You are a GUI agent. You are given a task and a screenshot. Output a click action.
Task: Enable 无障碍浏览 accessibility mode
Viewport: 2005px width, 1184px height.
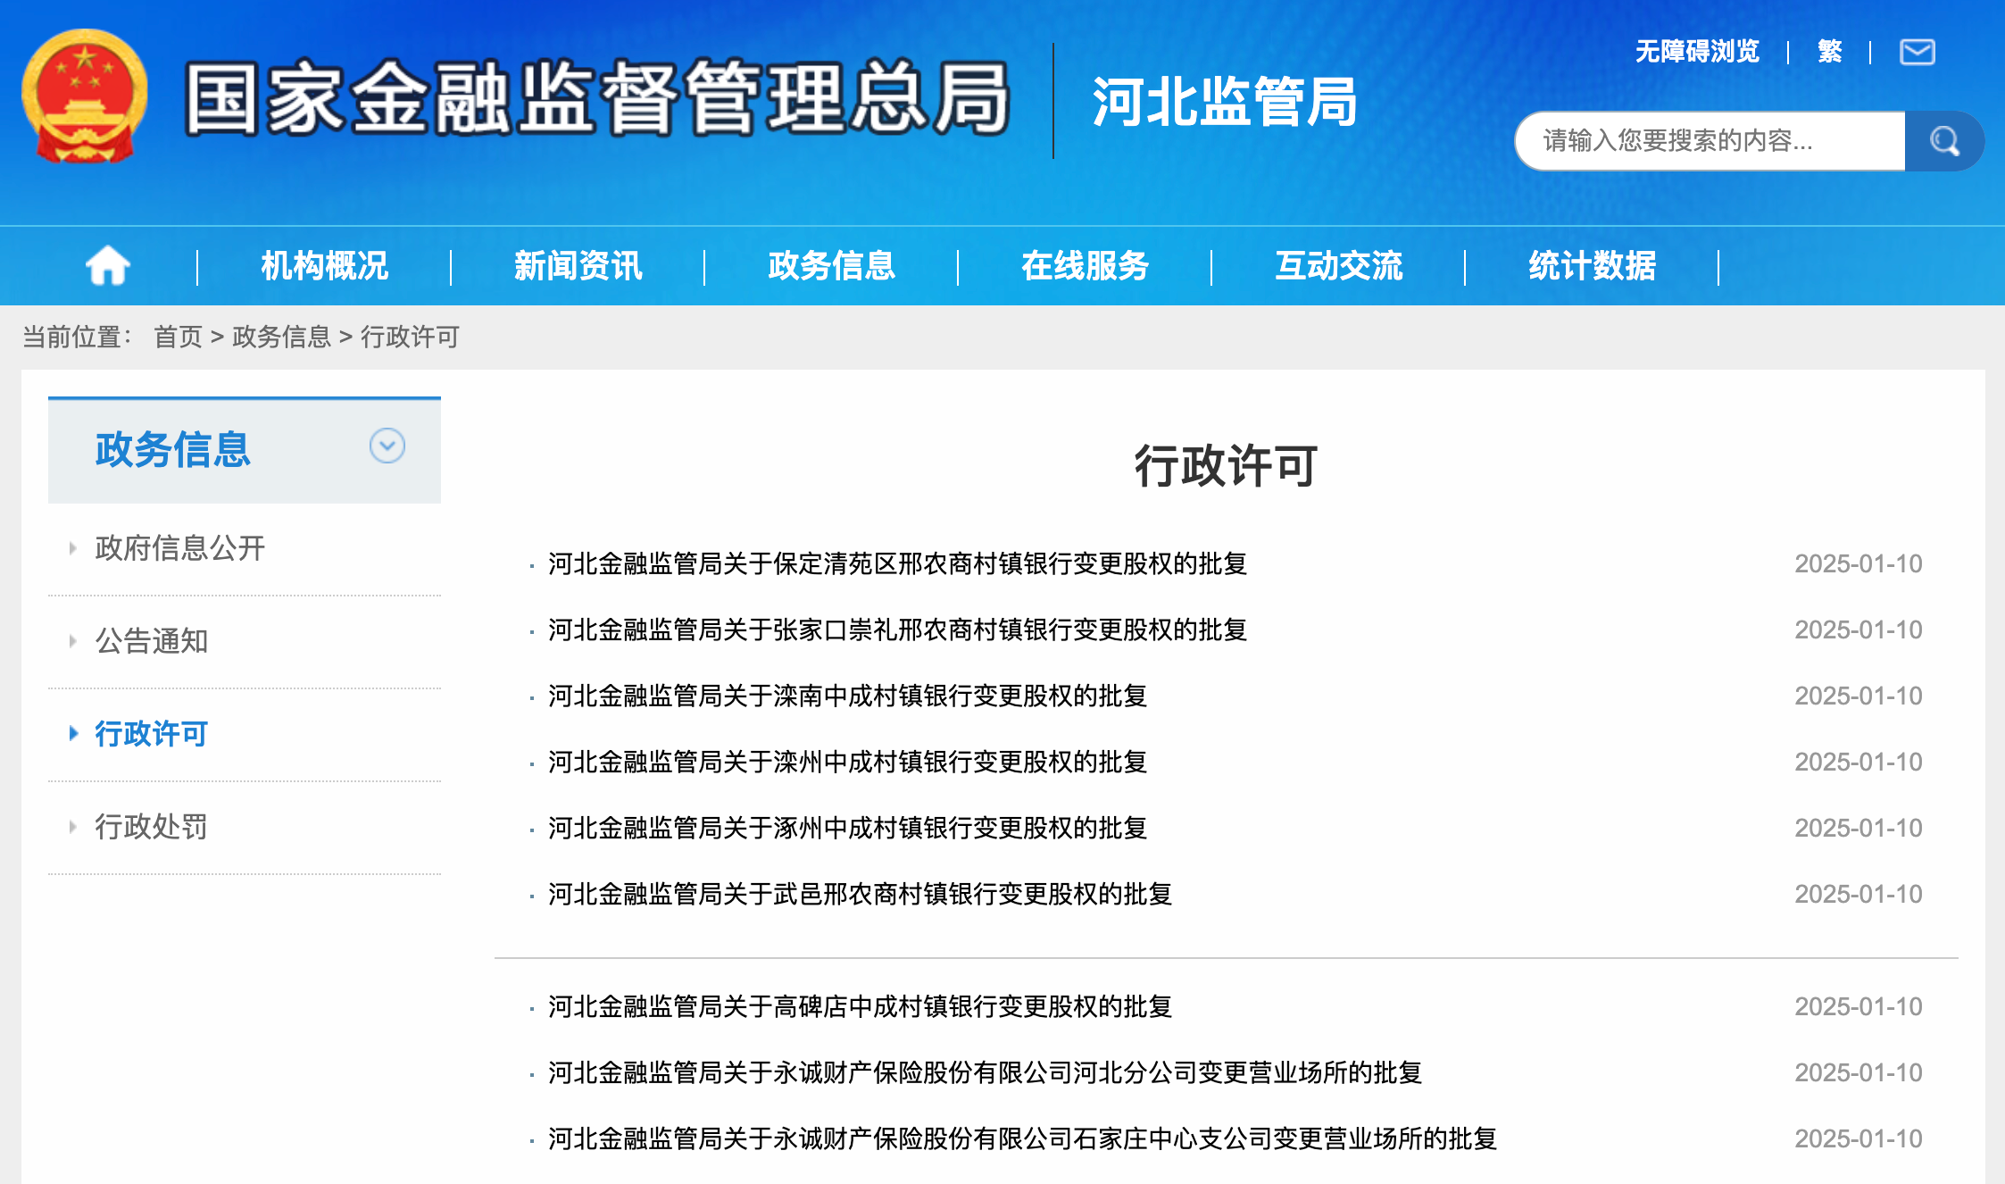(x=1697, y=52)
